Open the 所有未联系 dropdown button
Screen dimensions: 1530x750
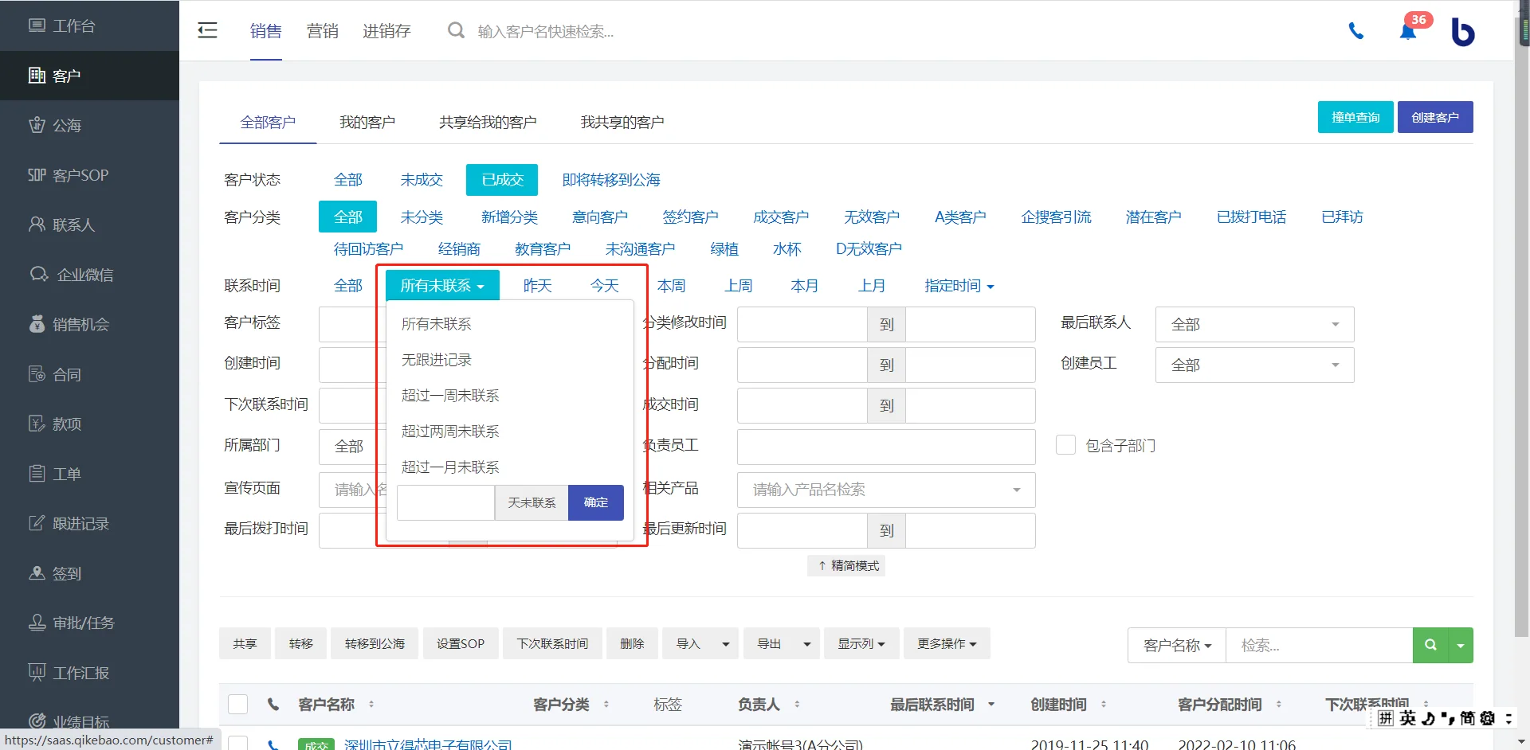point(442,285)
